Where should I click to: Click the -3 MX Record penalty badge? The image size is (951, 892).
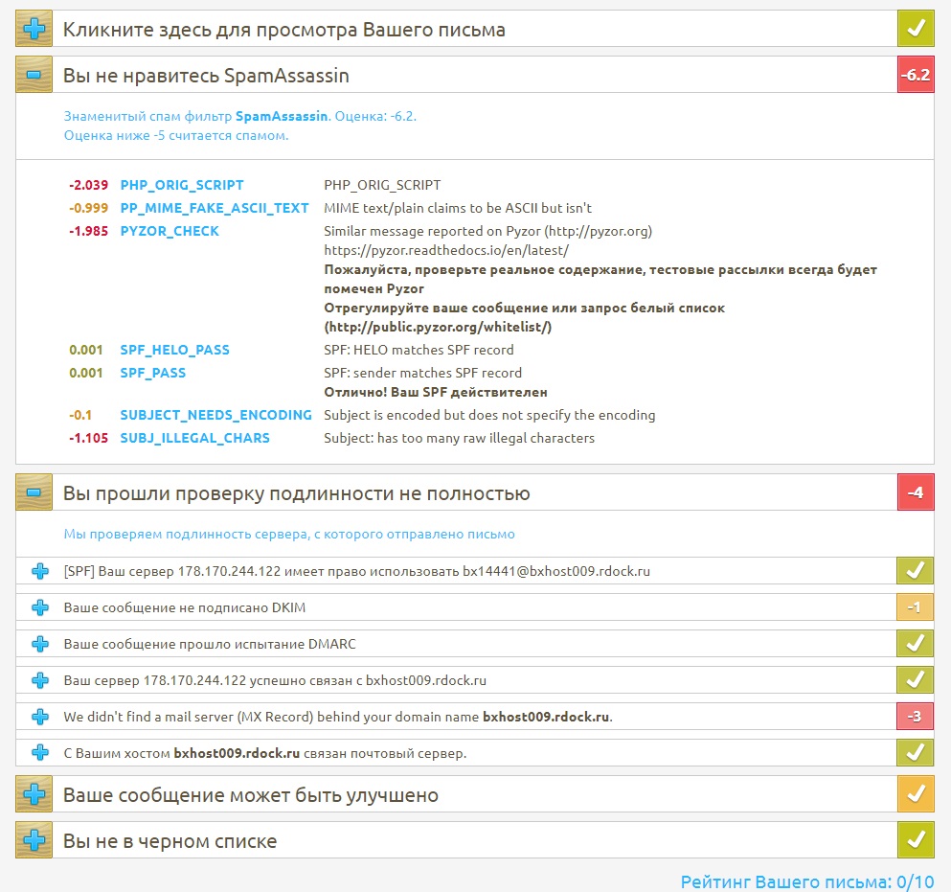(x=915, y=717)
